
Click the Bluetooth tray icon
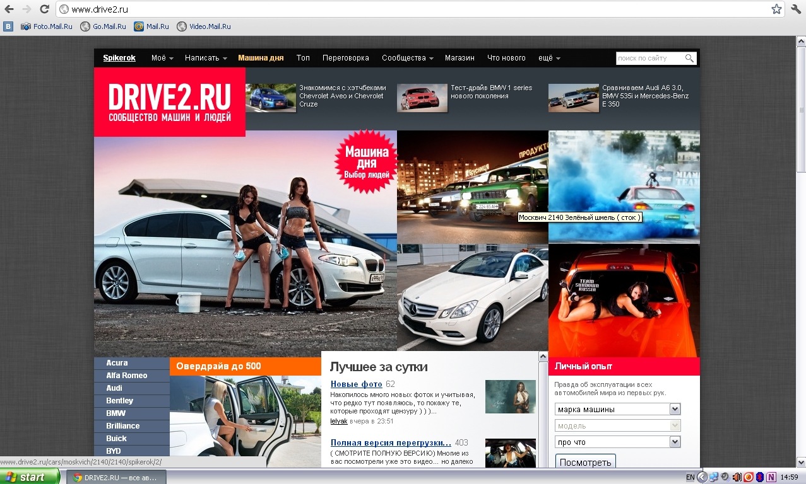tap(760, 477)
